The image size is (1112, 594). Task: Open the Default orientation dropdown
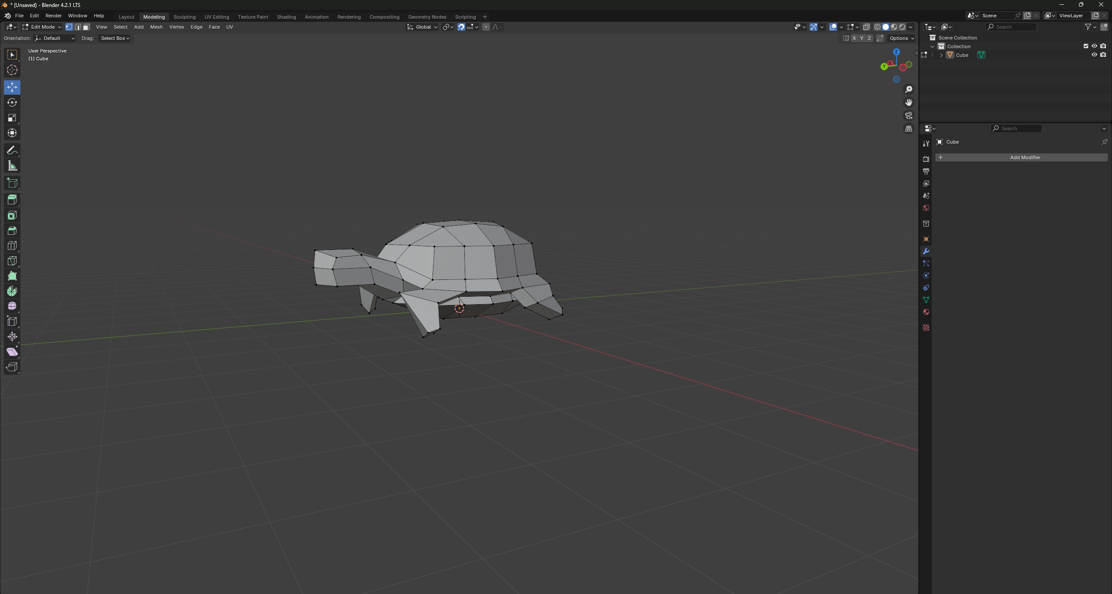(55, 38)
